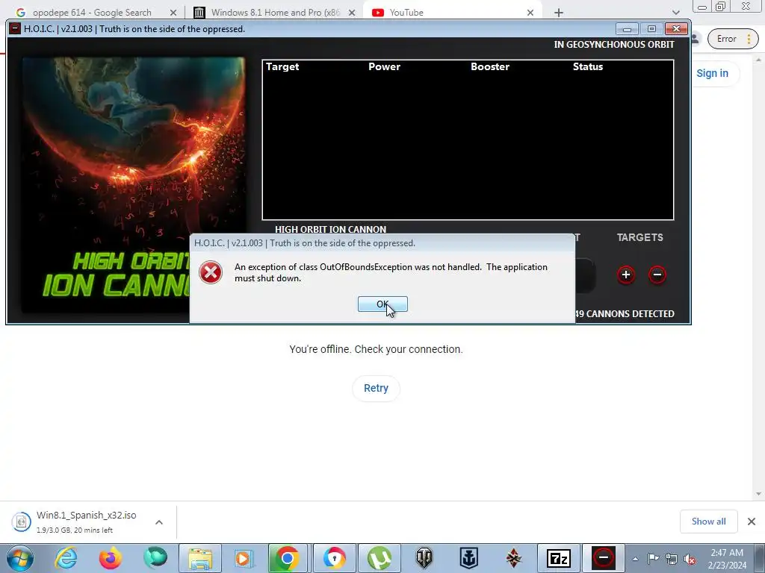Close the HOIC window

click(676, 29)
